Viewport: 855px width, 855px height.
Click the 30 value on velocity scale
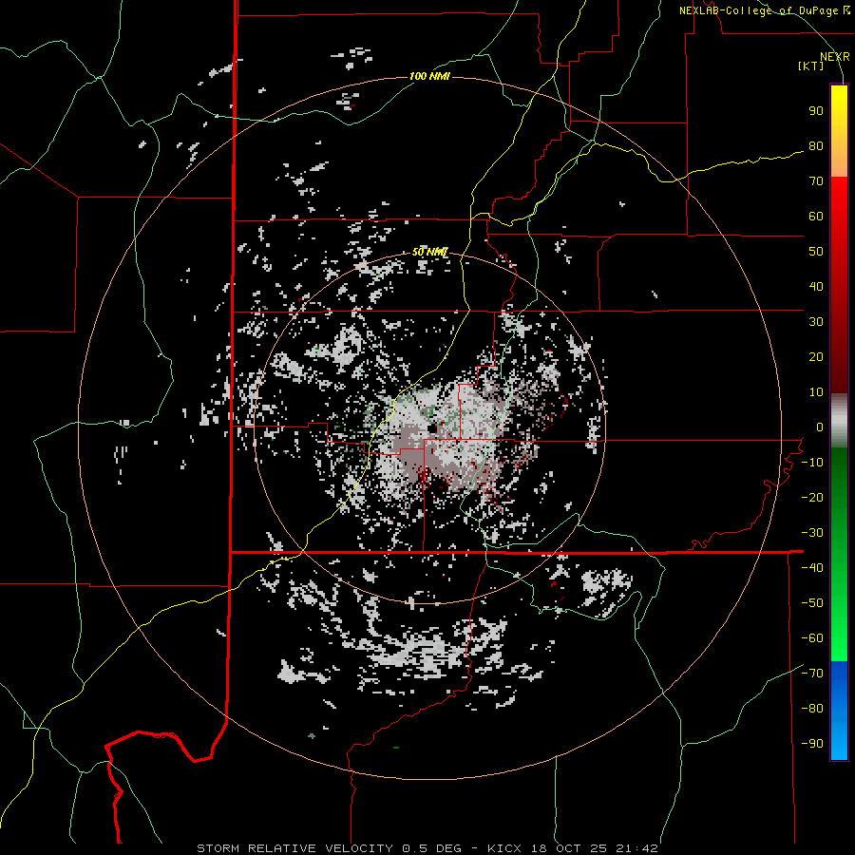pyautogui.click(x=816, y=322)
